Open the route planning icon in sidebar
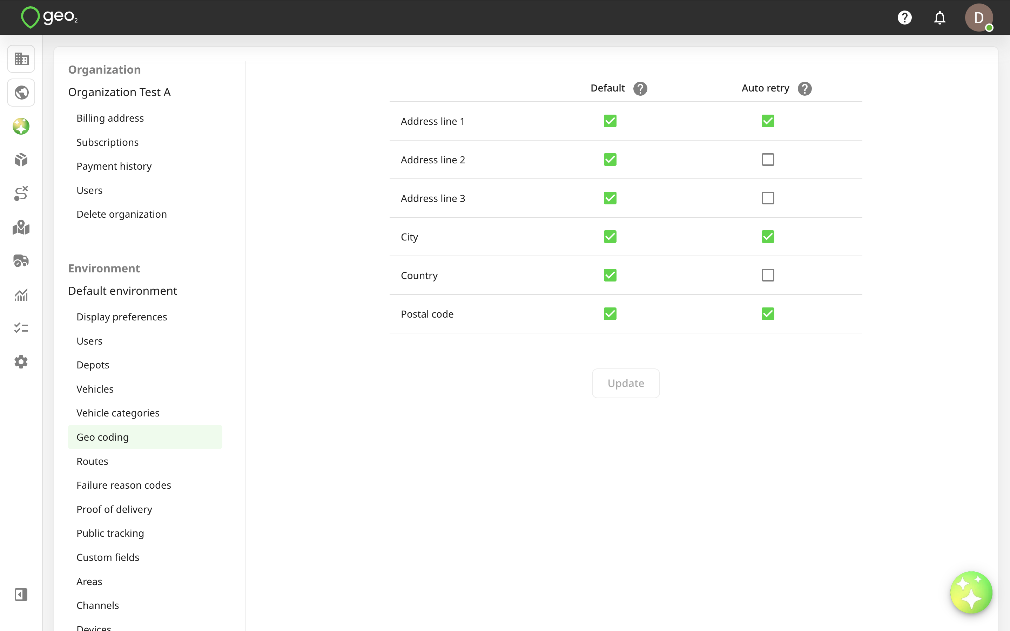Viewport: 1010px width, 631px height. tap(21, 194)
